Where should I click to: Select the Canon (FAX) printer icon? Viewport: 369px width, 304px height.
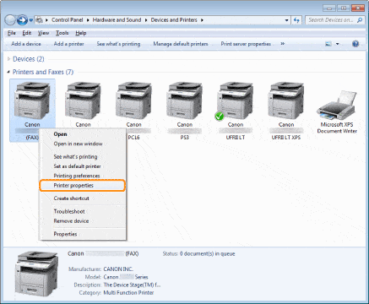pyautogui.click(x=32, y=100)
